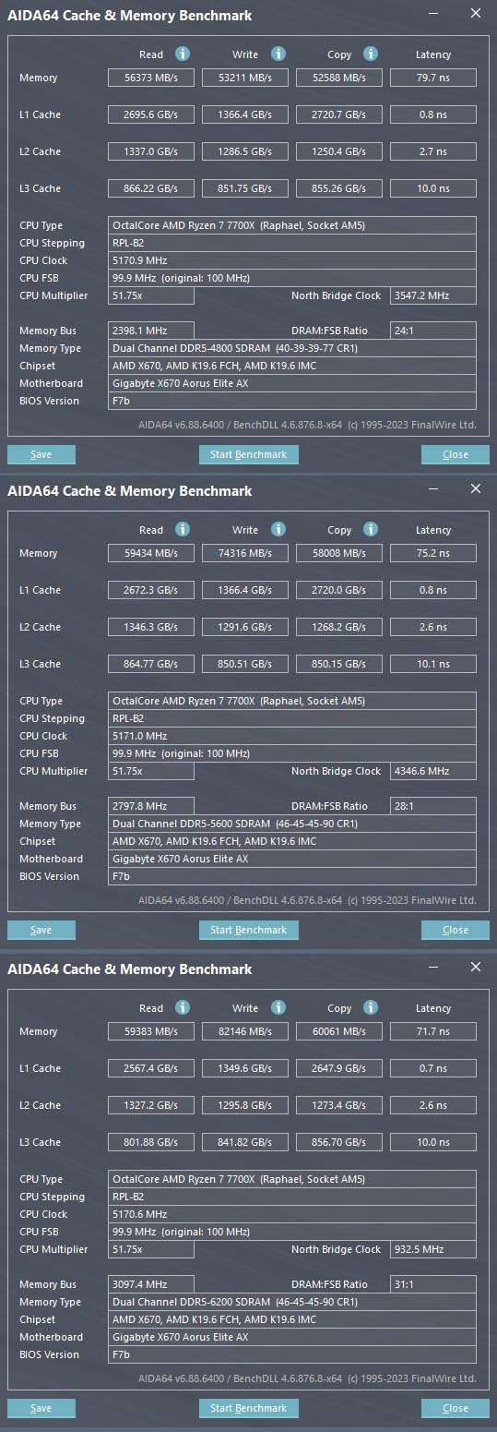The width and height of the screenshot is (497, 1432).
Task: Click North Bridge Clock value 4346.6 MHz
Action: click(433, 771)
